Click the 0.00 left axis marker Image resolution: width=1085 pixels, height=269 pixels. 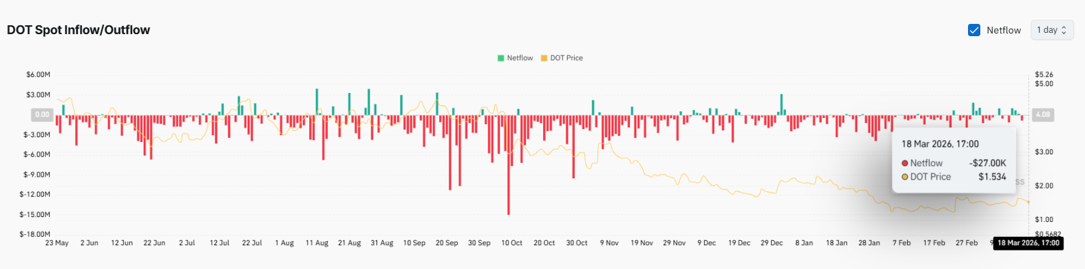coord(42,115)
